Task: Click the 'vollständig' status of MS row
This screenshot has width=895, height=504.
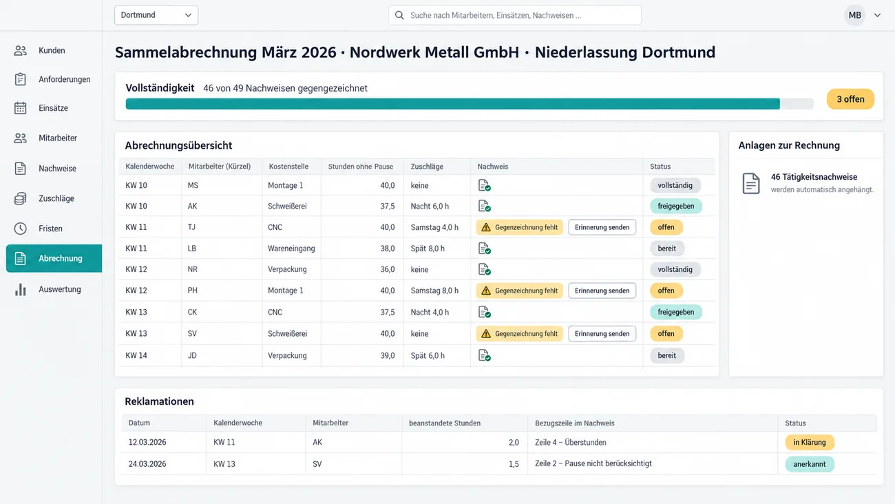Action: [675, 185]
